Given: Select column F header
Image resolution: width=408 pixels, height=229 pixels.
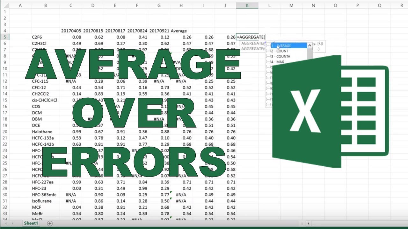Looking at the screenshot, I should pyautogui.click(x=137, y=5).
